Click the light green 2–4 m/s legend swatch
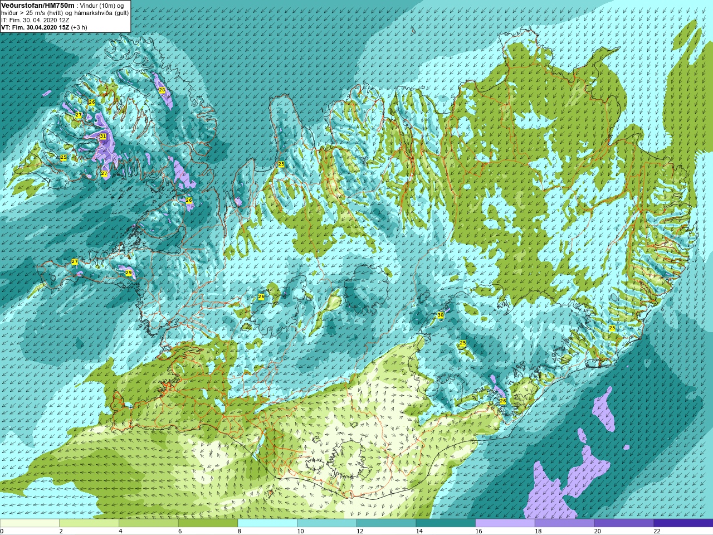This screenshot has height=535, width=713. [89, 523]
